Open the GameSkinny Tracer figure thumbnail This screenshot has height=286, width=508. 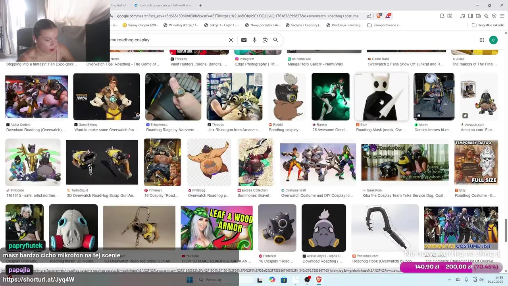[x=106, y=97]
